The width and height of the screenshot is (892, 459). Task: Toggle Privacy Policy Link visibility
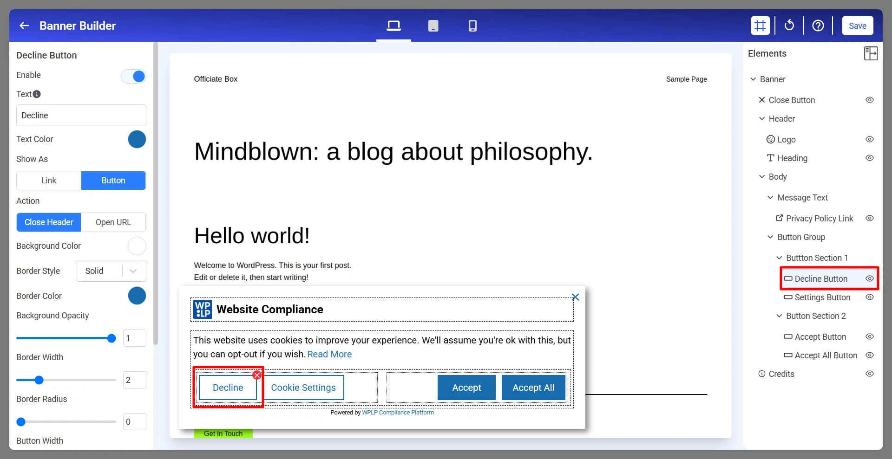(870, 219)
